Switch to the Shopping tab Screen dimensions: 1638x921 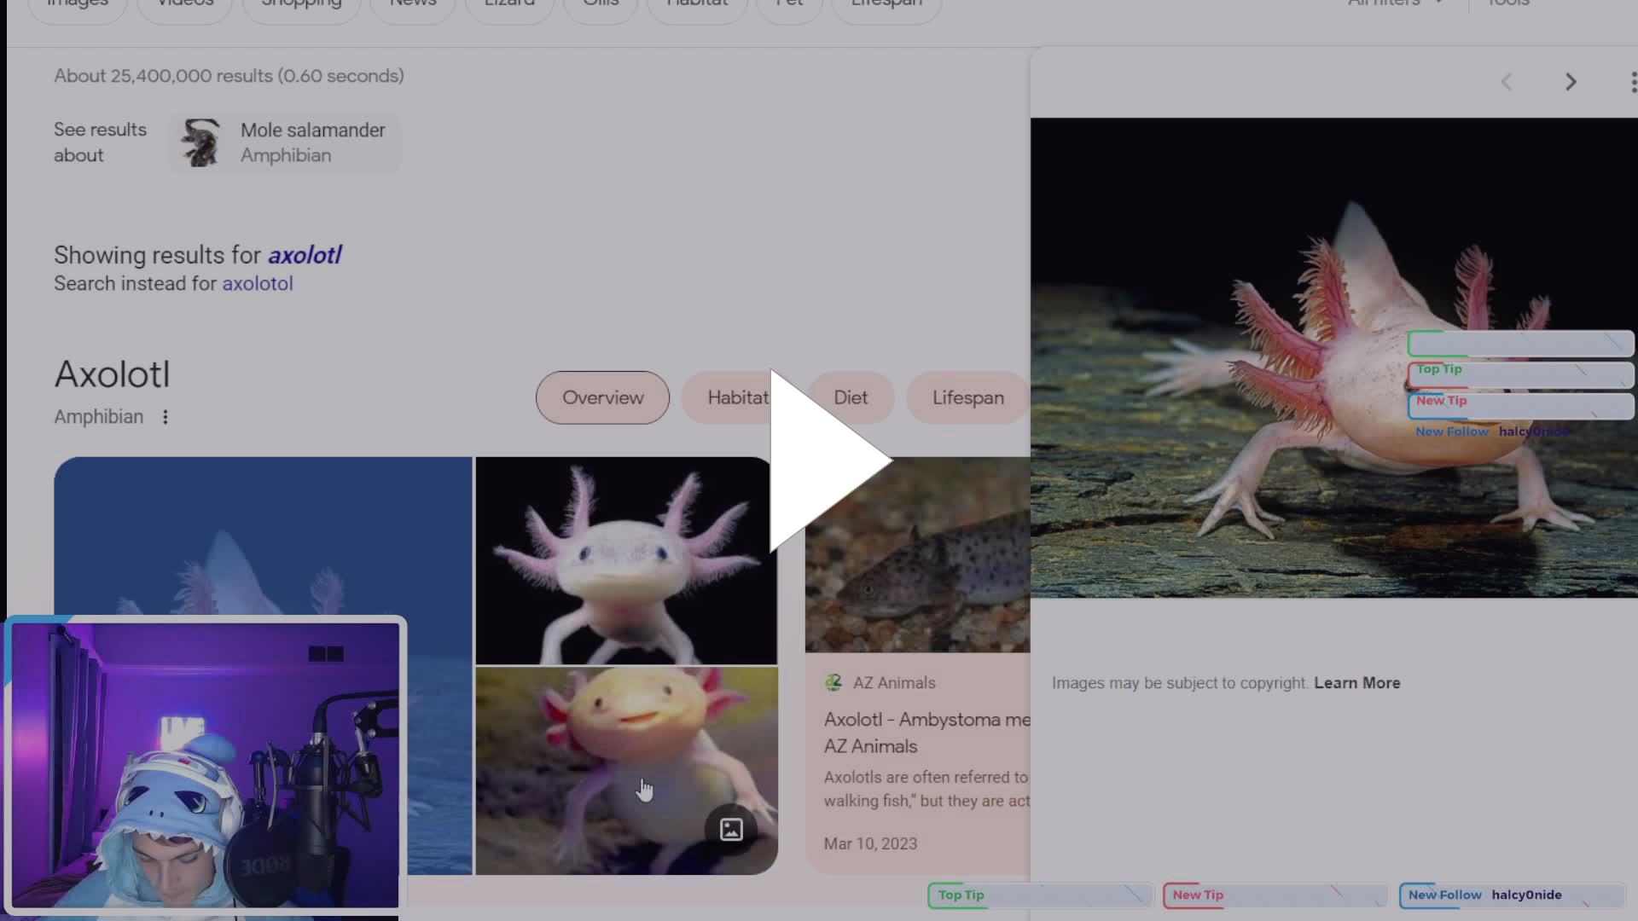[300, 3]
